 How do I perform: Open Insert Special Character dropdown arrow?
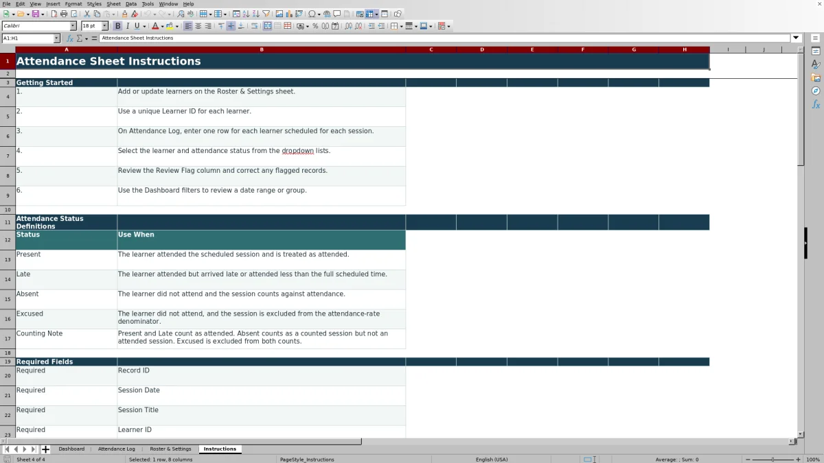(319, 14)
